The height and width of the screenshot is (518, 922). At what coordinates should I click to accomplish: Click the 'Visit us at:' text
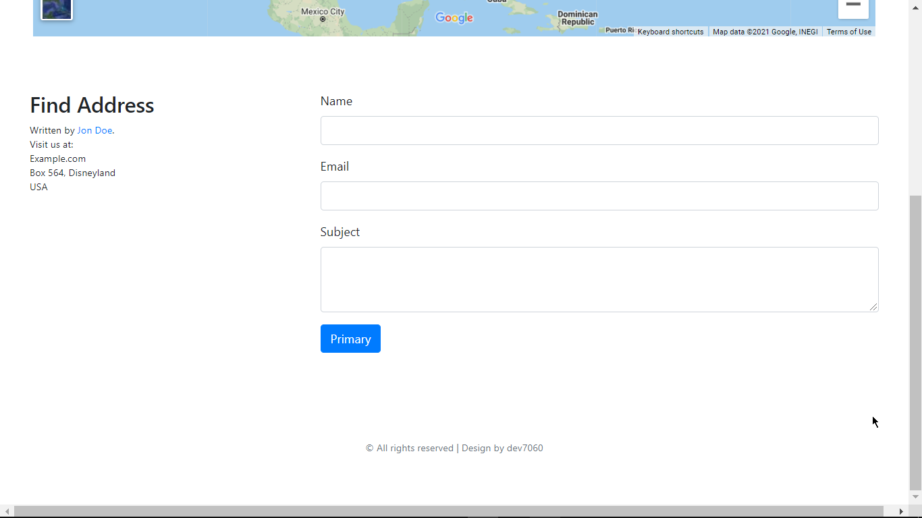[x=51, y=144]
